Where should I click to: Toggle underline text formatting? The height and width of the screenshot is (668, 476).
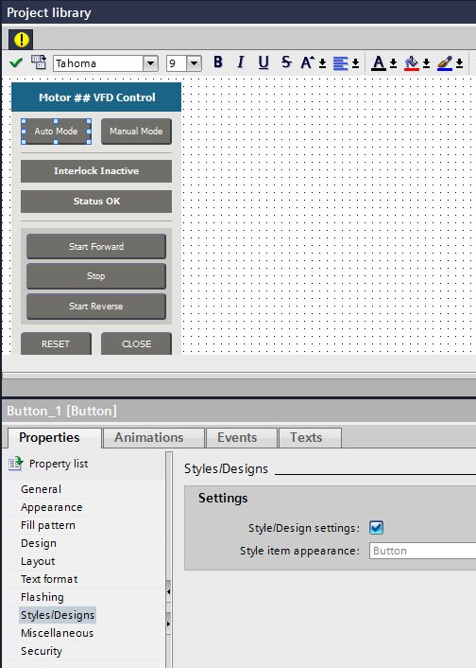tap(263, 62)
